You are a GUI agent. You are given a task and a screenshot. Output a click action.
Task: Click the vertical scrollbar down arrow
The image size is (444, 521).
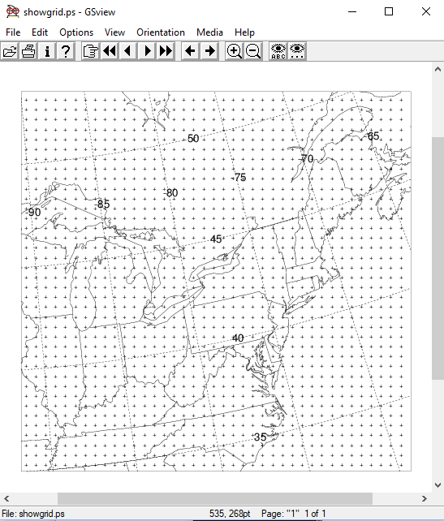pos(438,485)
